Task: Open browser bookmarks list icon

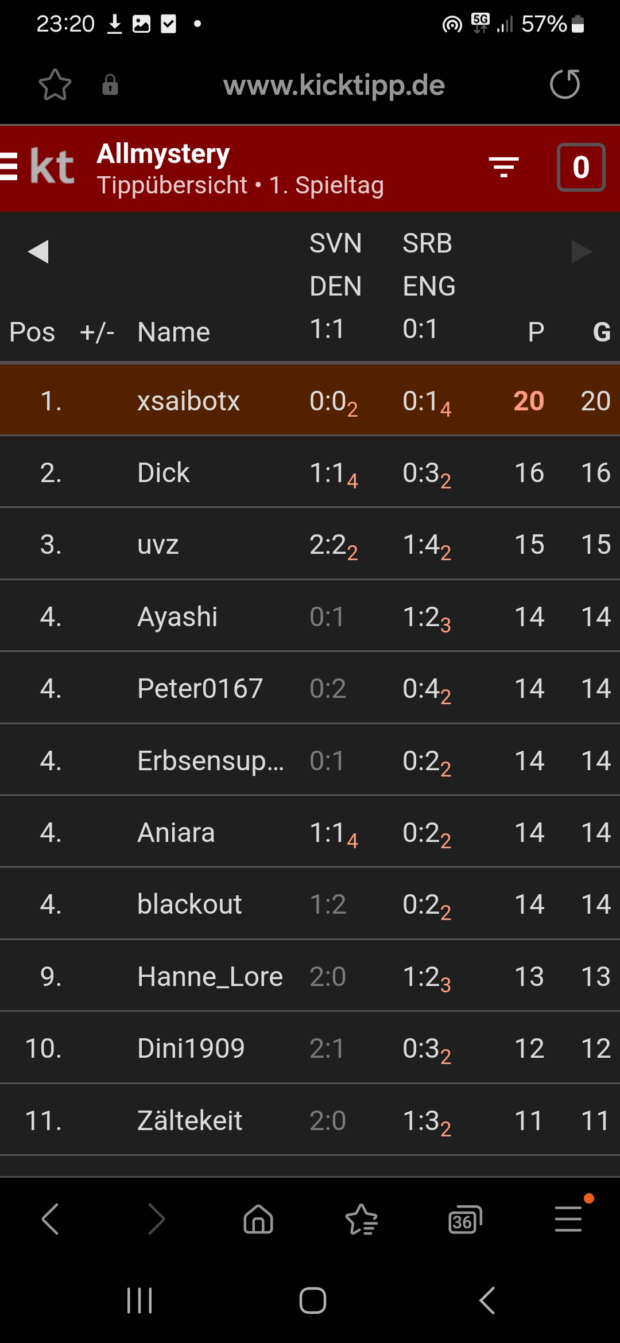Action: pos(362,1219)
